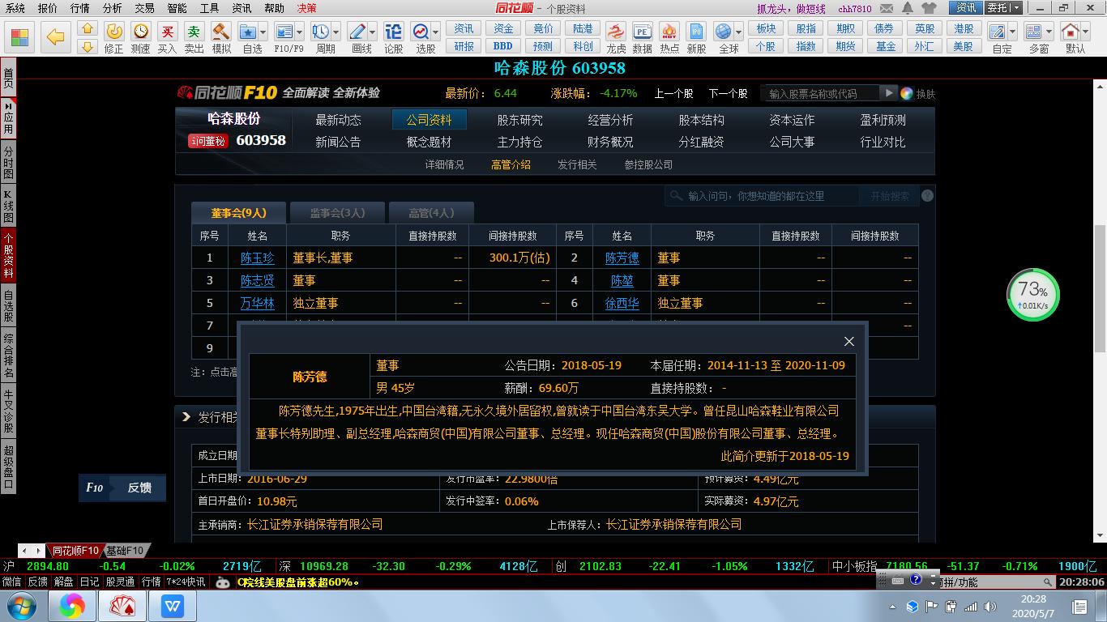Viewport: 1107px width, 622px height.
Task: Click the 问董秘 button
Action: [x=209, y=141]
